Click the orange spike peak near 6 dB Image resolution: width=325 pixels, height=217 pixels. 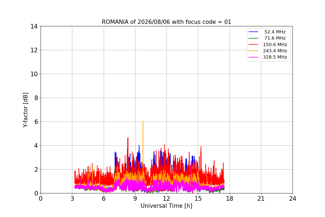pos(143,121)
